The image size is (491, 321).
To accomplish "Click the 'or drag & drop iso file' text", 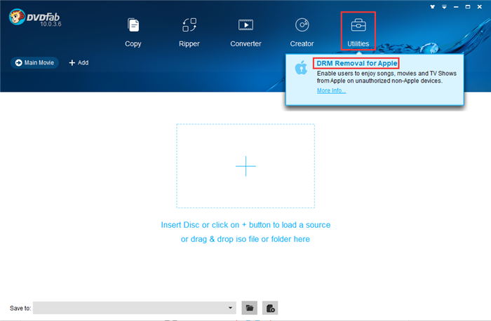I will 245,239.
